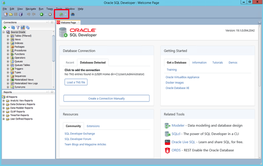Click the Collapse All icon in Connections
The height and width of the screenshot is (166, 263).
[28, 27]
